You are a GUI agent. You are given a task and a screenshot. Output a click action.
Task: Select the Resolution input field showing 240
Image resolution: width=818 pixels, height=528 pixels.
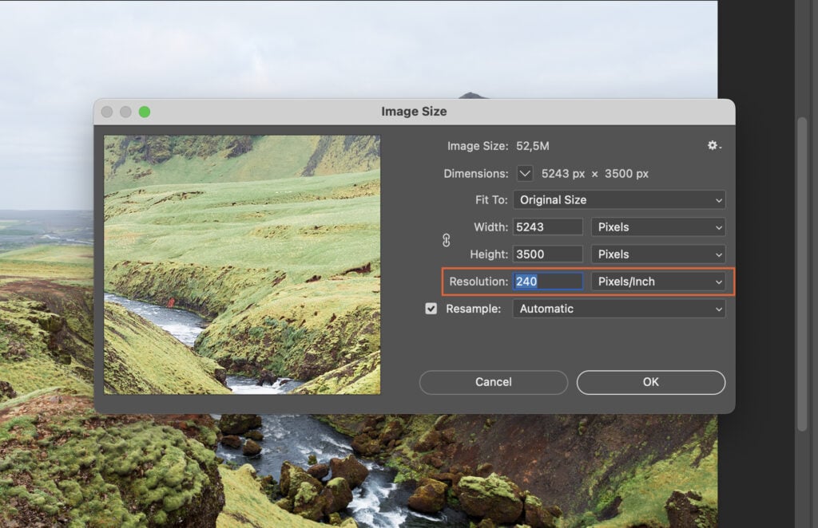[x=547, y=281]
